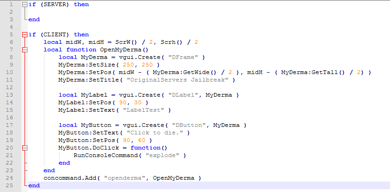Click the MyLabel variable declaration on line 13
This screenshot has width=390, height=192.
(94, 95)
